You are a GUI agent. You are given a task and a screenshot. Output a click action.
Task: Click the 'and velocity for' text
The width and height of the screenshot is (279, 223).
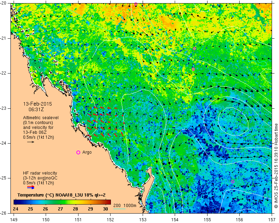pyautogui.click(x=38, y=128)
